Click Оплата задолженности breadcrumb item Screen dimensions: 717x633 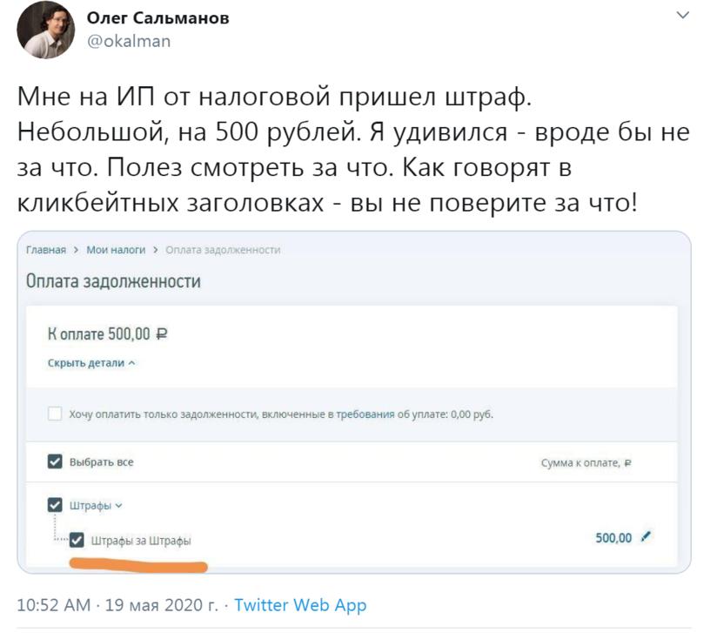pos(223,250)
